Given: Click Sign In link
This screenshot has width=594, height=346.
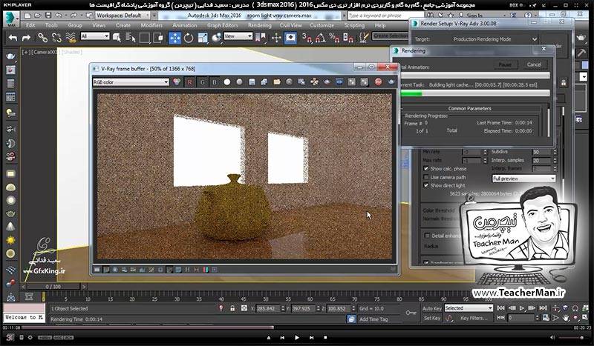Looking at the screenshot, I should [x=474, y=16].
